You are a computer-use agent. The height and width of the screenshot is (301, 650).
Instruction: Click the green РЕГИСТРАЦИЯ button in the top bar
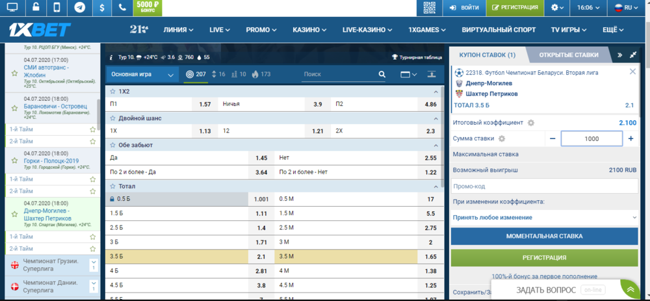click(x=515, y=7)
